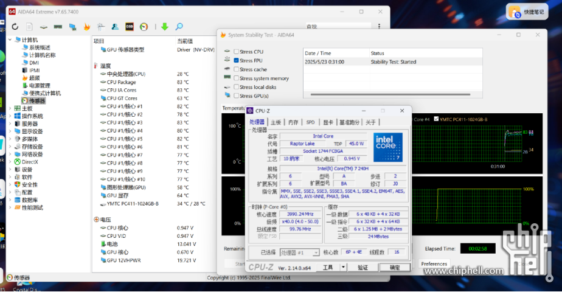Click the green down arrow update icon
The image size is (562, 292).
pyautogui.click(x=164, y=27)
